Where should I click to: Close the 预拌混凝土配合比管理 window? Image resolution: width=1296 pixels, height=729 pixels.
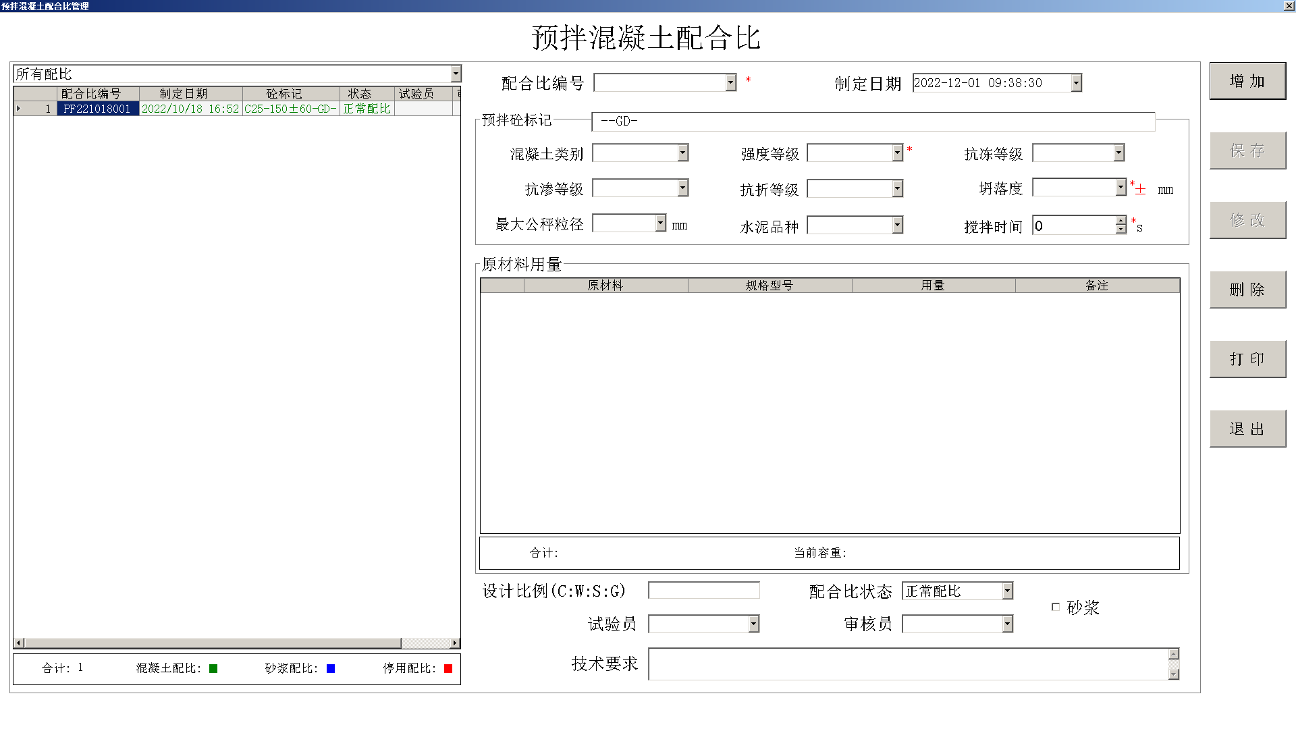pos(1288,5)
